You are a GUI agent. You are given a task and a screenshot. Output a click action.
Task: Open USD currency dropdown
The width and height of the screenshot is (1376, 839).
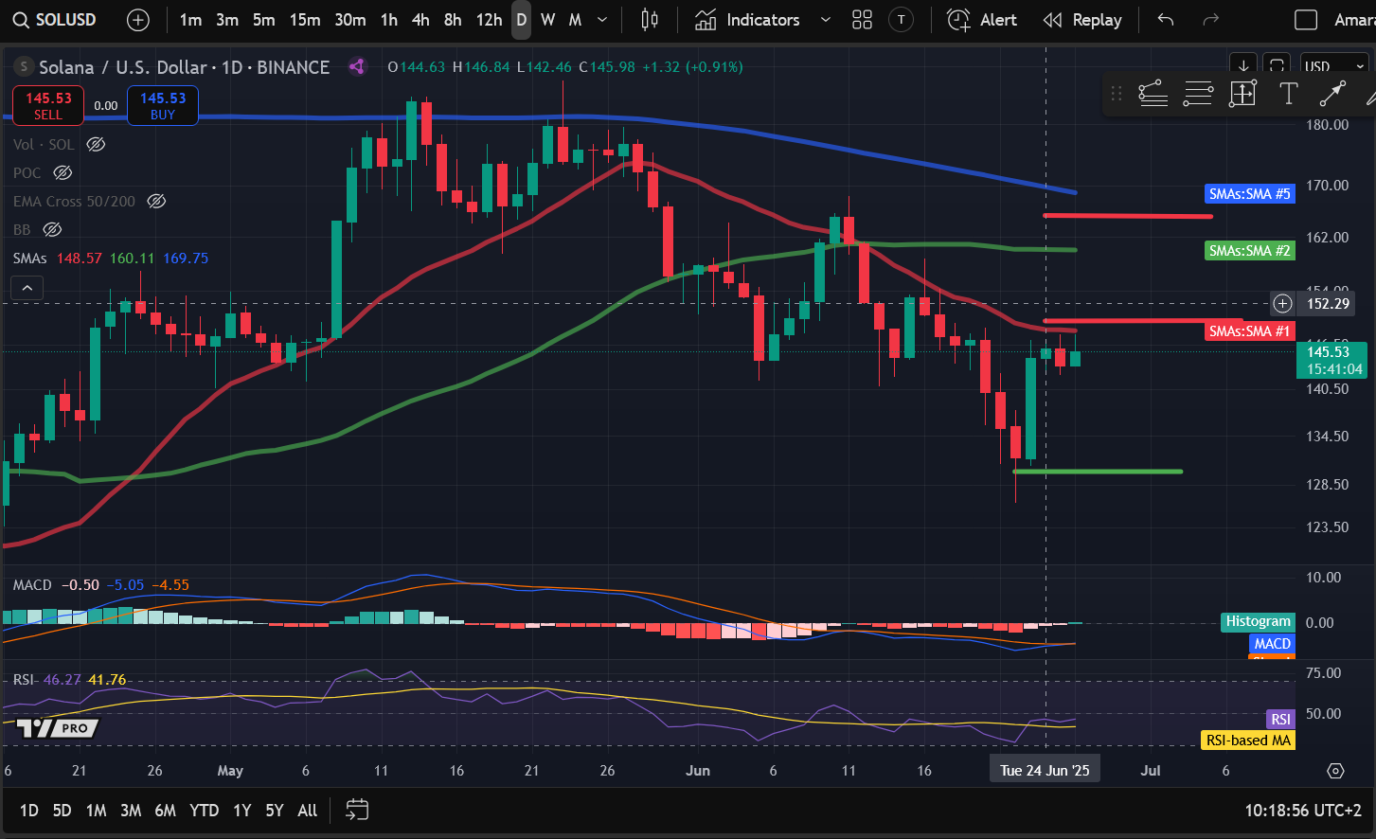coord(1334,65)
